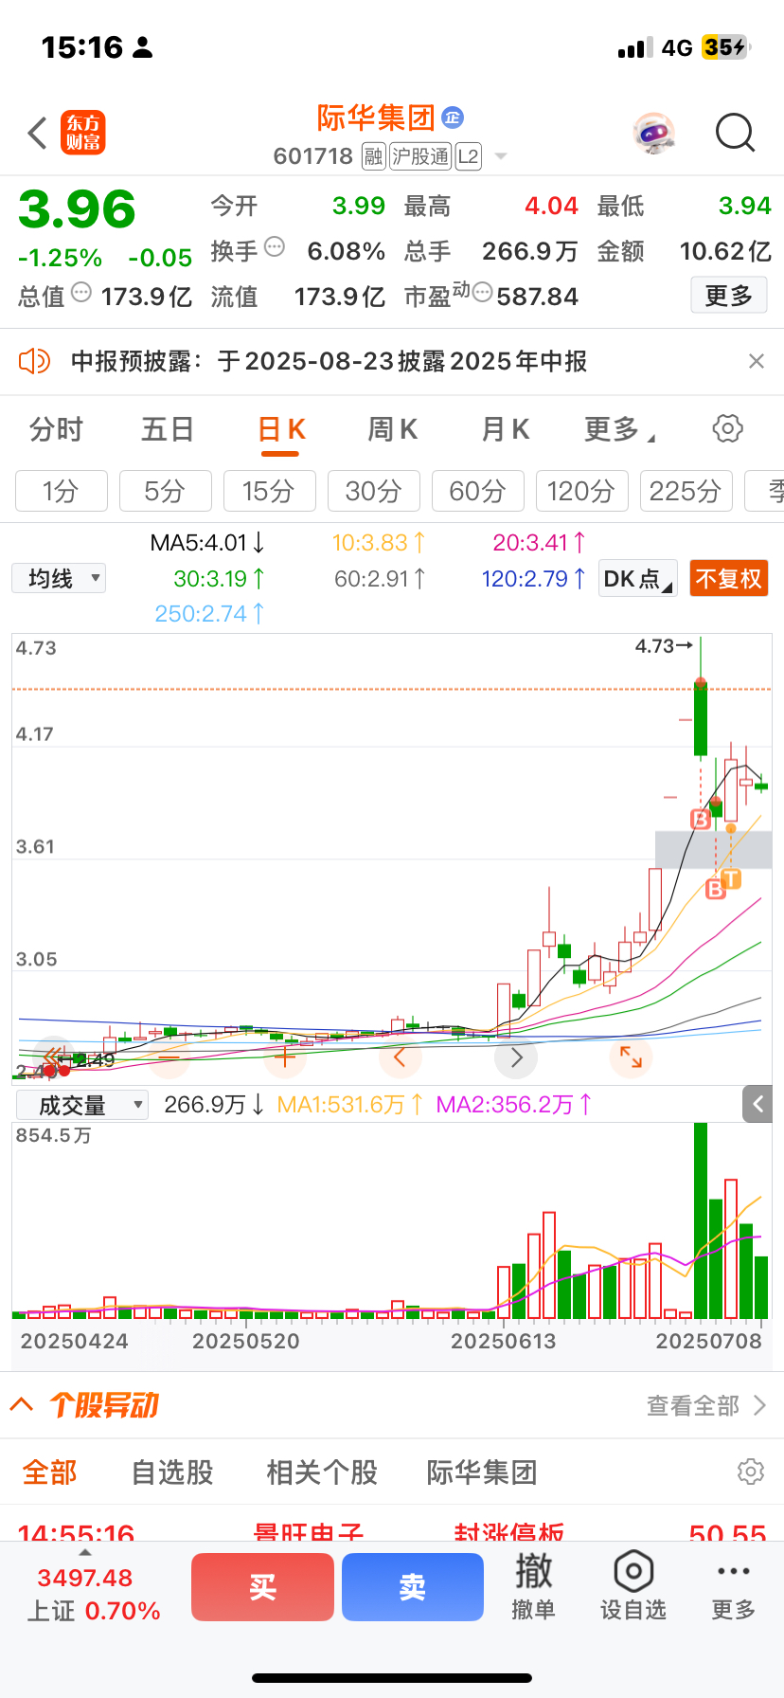
Task: Select the 120分 interval button
Action: click(582, 491)
